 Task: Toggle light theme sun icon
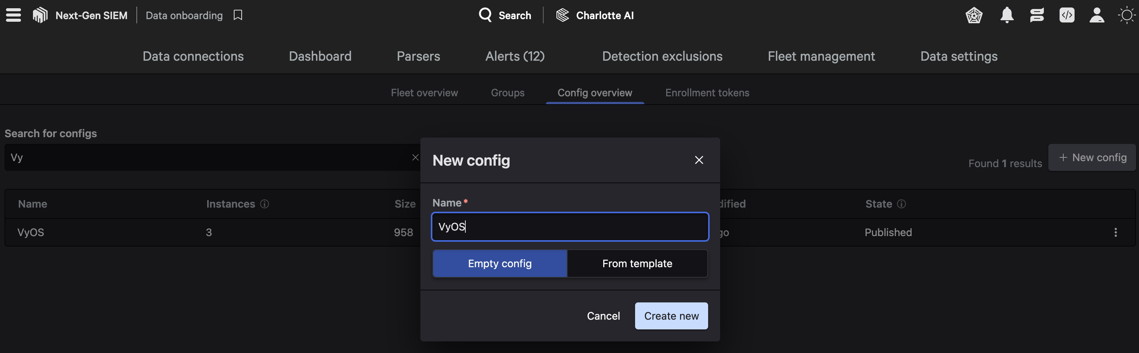tap(1126, 15)
